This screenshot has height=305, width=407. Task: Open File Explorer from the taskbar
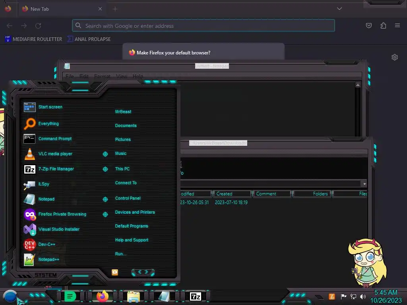(134, 296)
